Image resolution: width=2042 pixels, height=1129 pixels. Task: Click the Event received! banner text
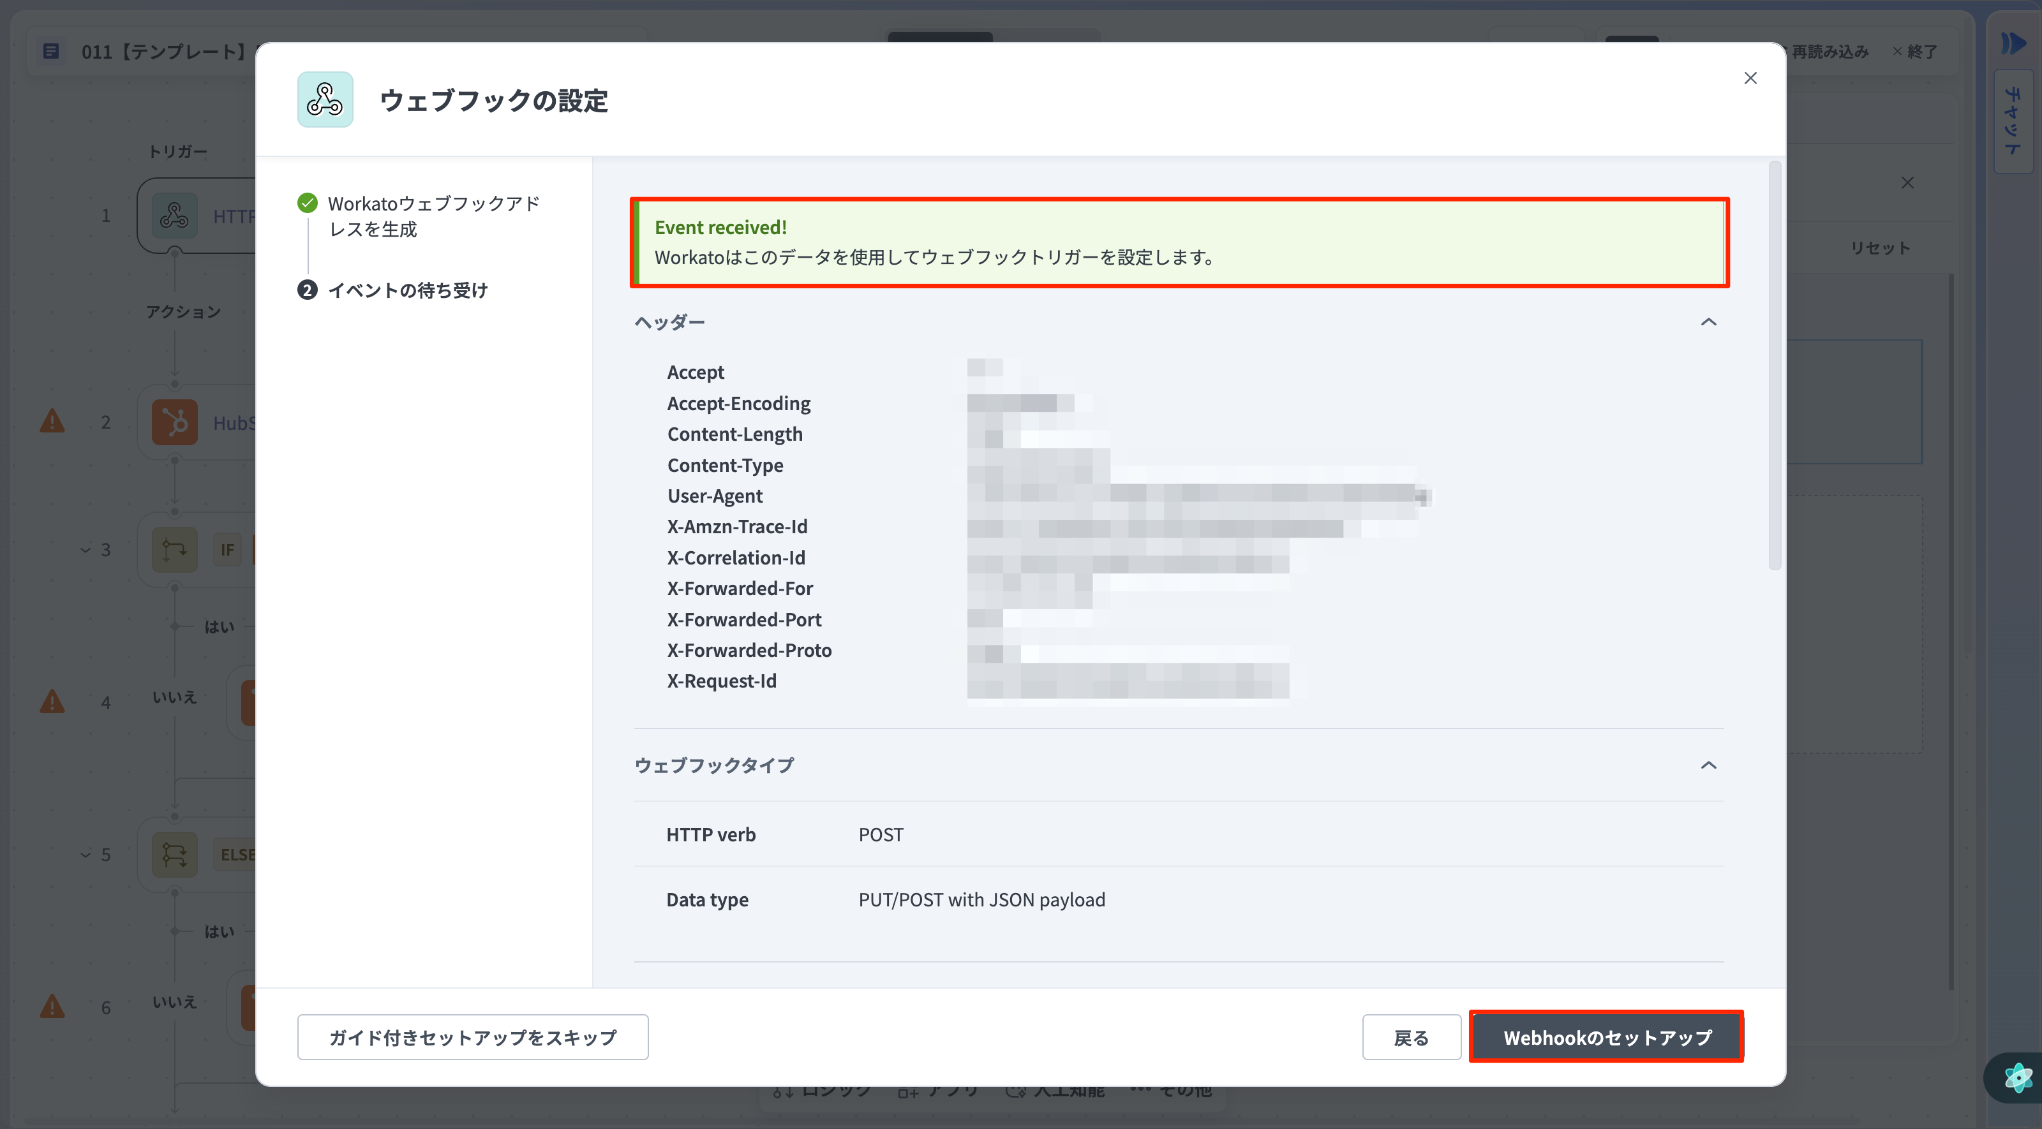pos(720,227)
